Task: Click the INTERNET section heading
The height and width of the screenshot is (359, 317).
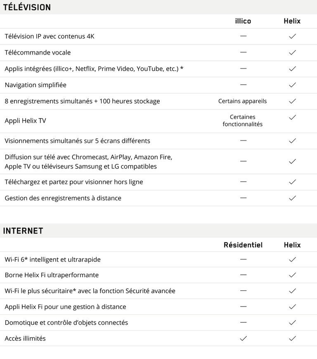Action: [x=23, y=231]
